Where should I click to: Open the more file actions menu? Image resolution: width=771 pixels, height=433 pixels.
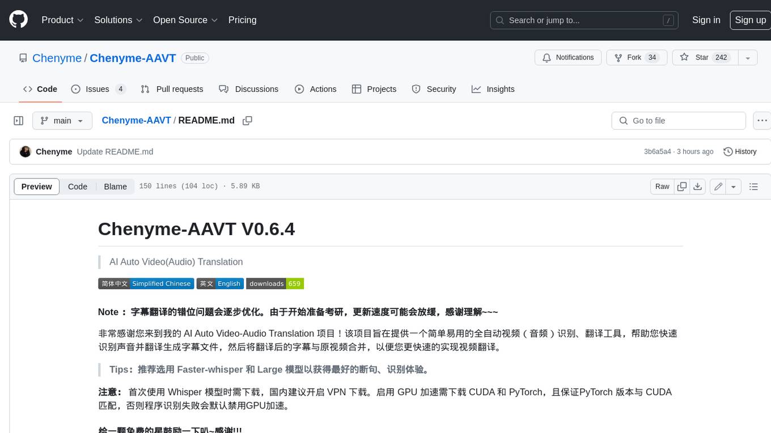pyautogui.click(x=762, y=121)
